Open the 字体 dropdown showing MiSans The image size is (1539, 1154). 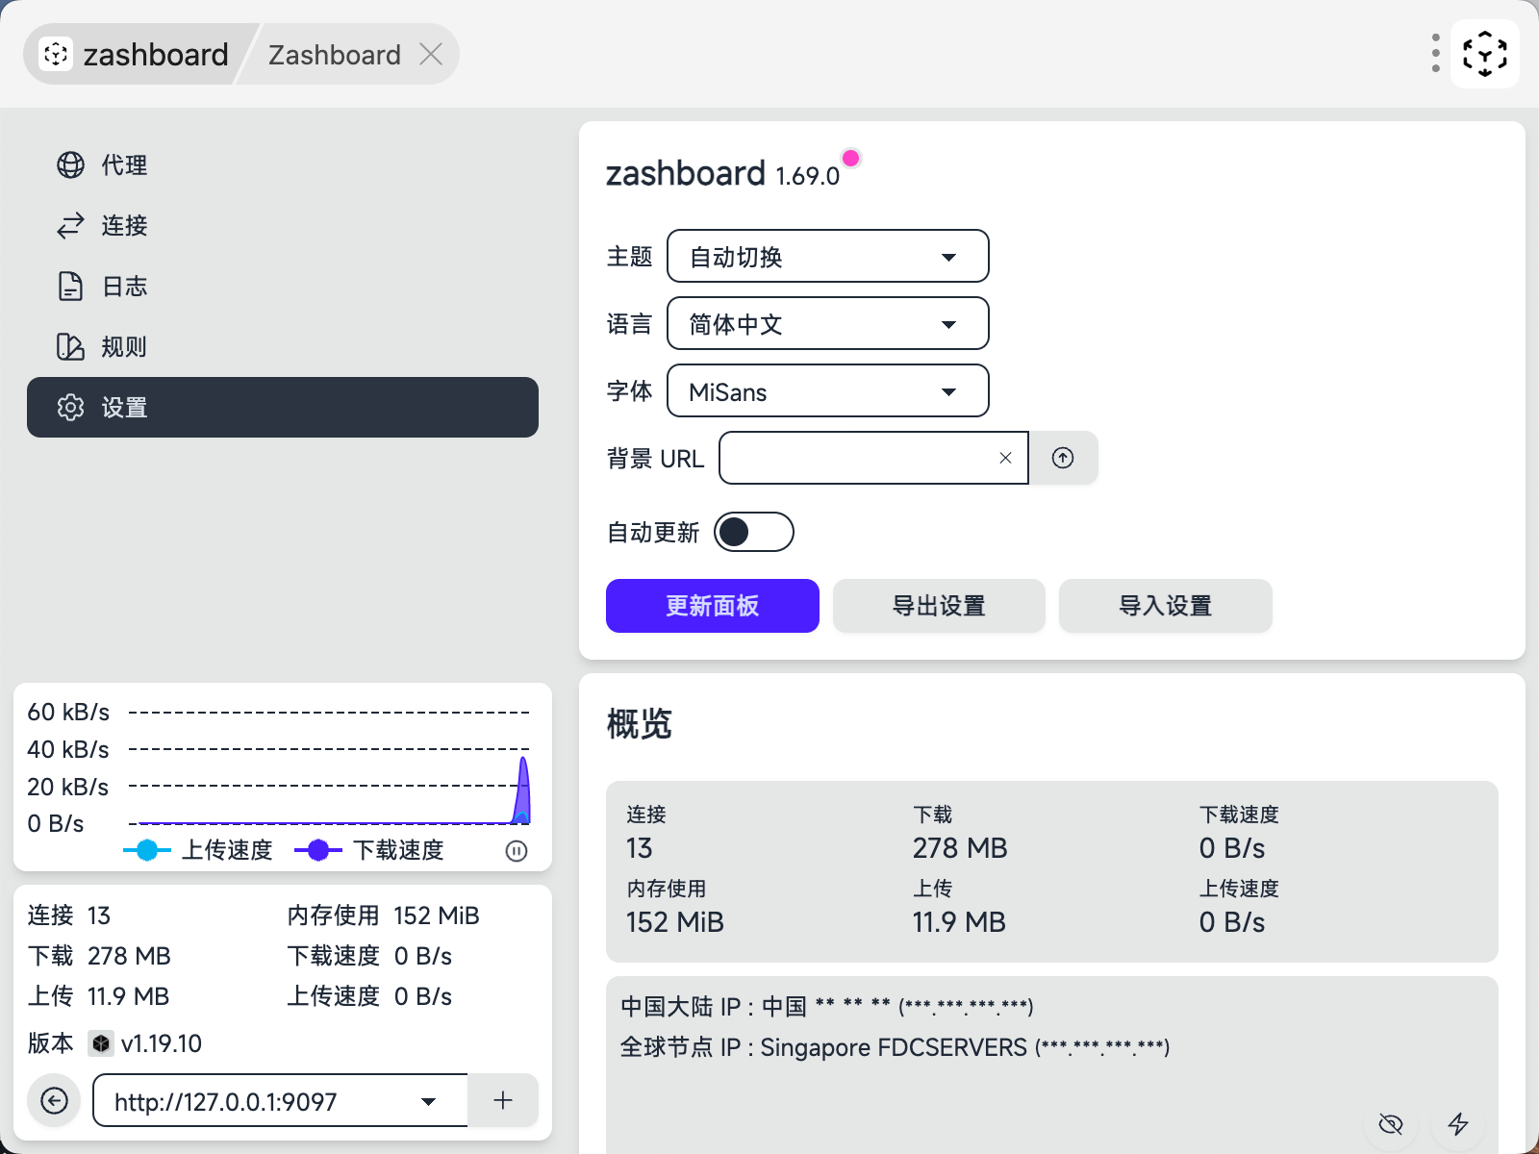827,390
